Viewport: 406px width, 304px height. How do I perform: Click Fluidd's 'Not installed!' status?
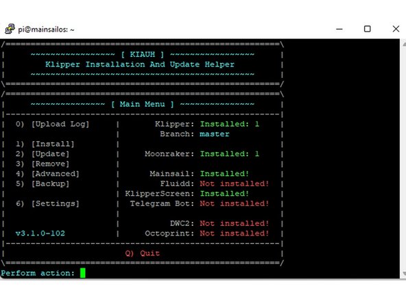tap(235, 183)
